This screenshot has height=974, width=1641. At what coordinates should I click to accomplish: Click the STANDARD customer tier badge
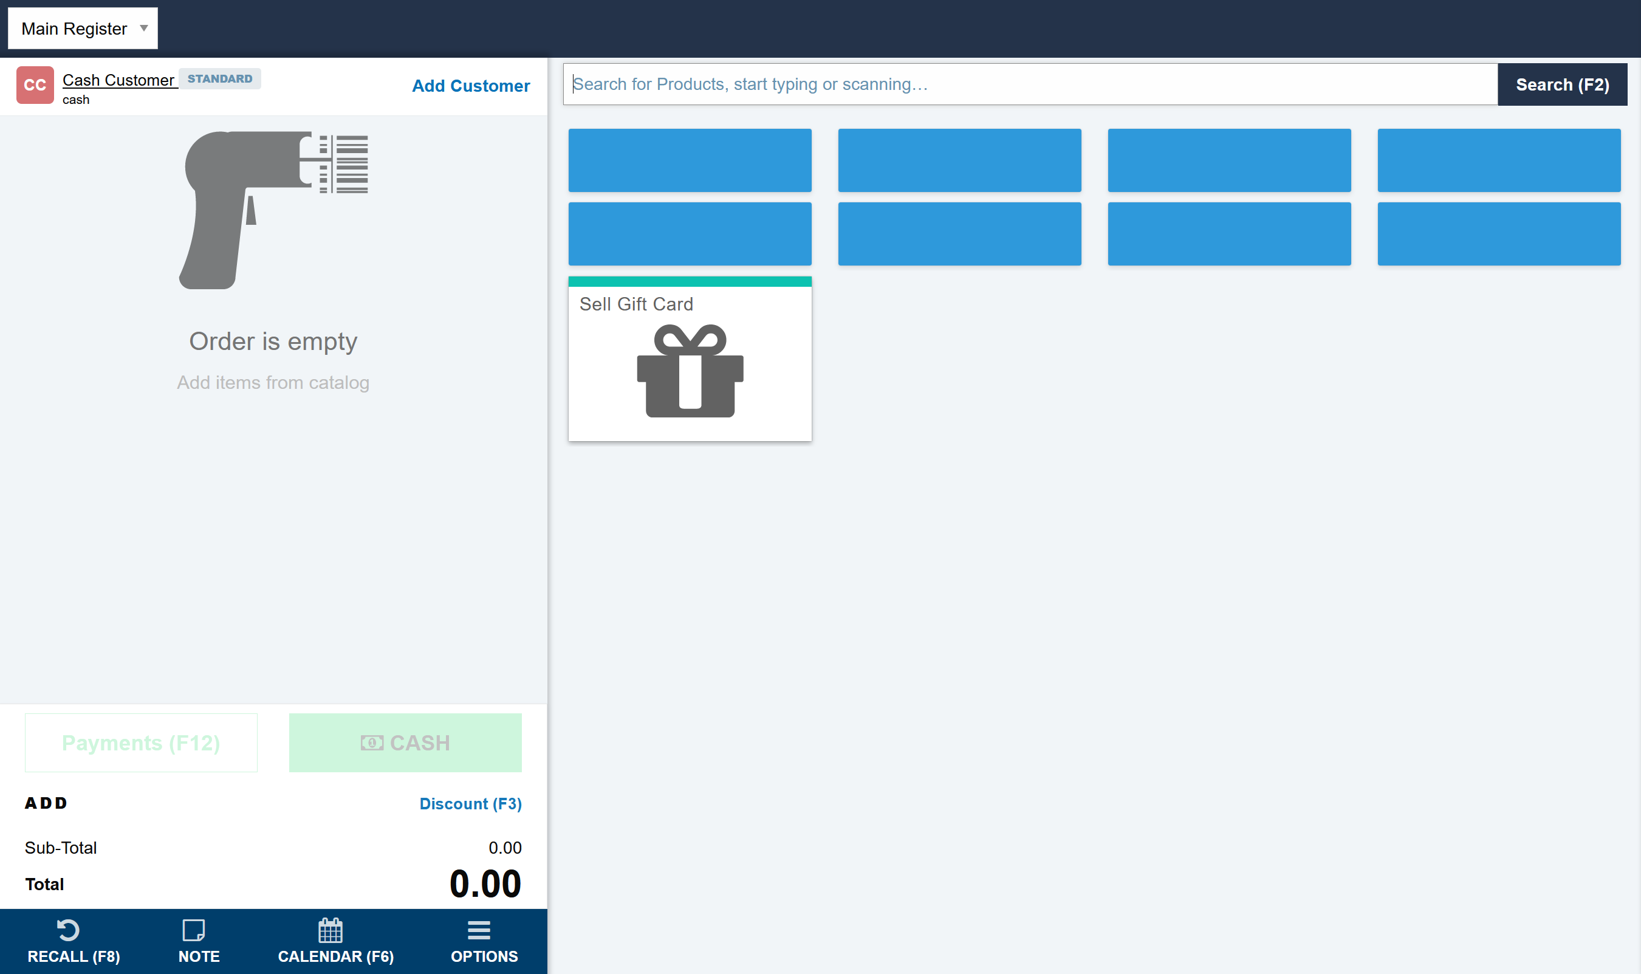[220, 79]
